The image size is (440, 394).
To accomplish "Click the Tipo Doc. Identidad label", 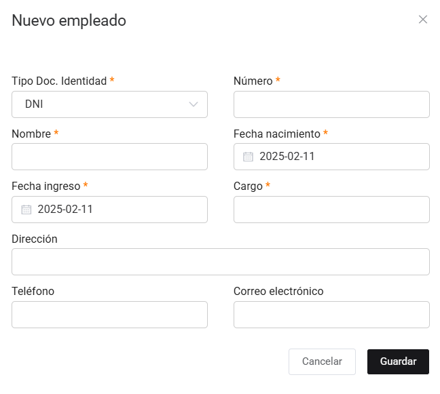I will [x=59, y=81].
